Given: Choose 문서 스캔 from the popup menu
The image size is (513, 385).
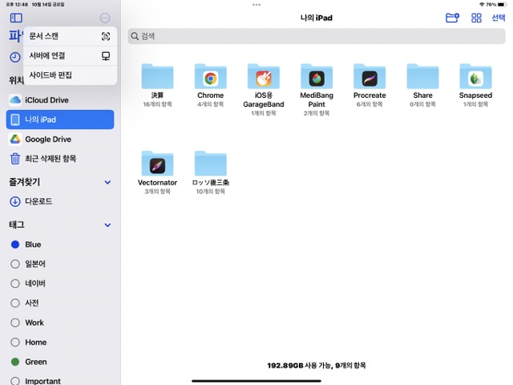Looking at the screenshot, I should click(x=71, y=36).
